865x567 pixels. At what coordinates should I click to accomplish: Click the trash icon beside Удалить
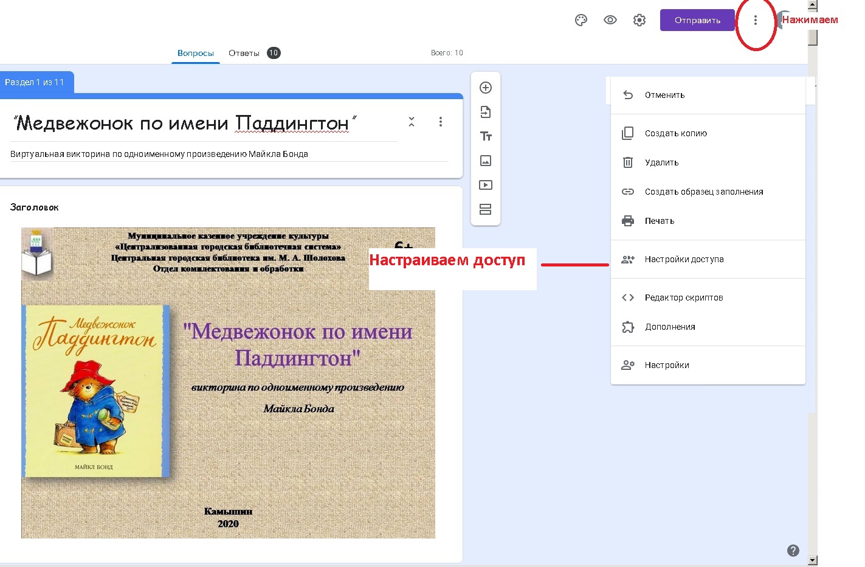tap(628, 162)
